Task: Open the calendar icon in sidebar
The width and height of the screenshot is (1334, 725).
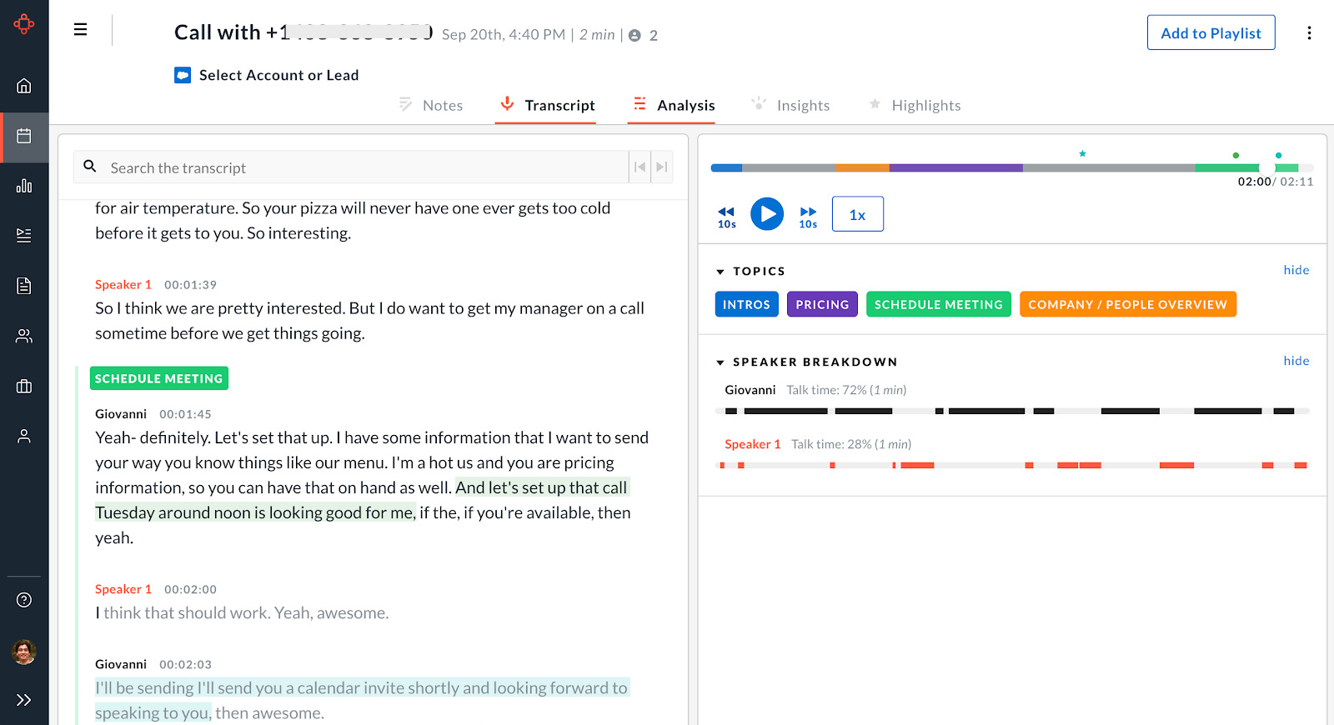Action: click(x=24, y=136)
